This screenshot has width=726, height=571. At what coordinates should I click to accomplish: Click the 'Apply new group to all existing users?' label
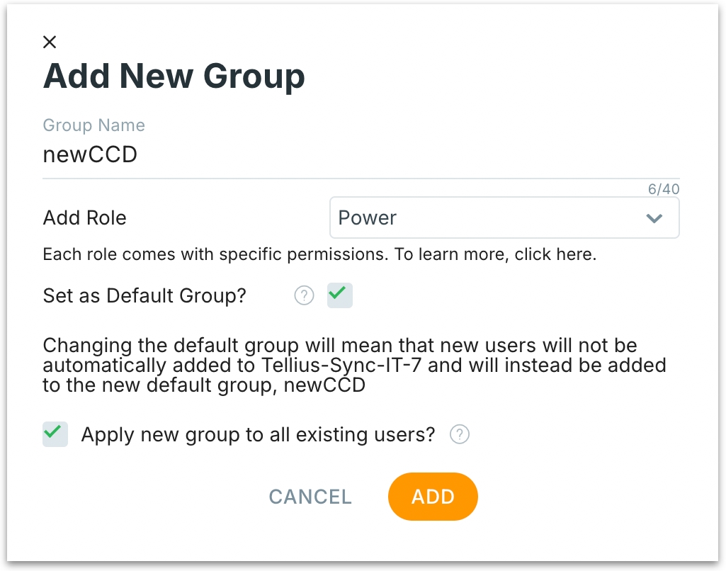tap(258, 434)
